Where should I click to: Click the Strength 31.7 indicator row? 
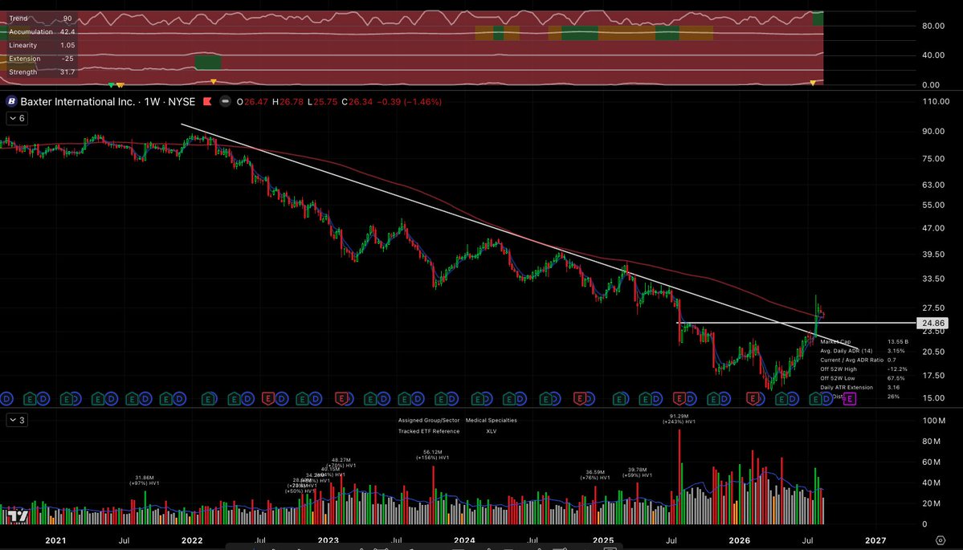pos(42,72)
